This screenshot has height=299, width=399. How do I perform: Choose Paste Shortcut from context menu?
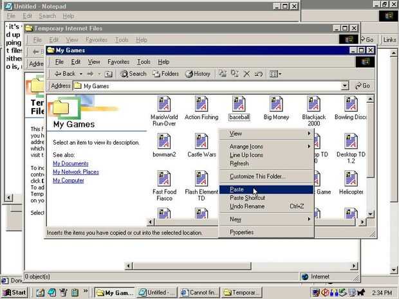[266, 198]
